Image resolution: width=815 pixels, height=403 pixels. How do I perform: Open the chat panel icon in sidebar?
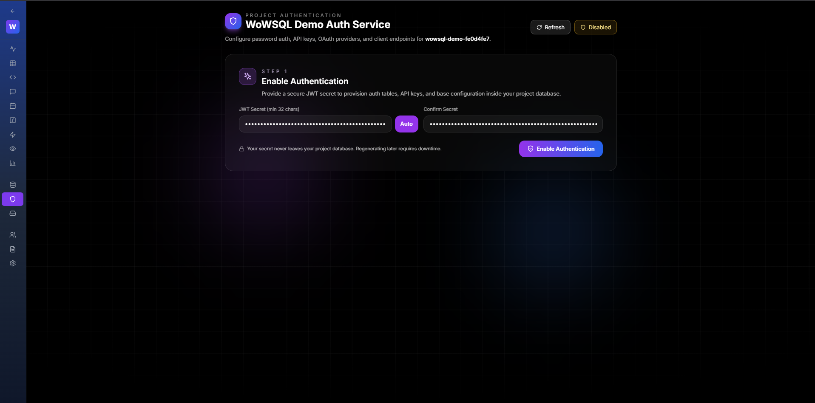tap(12, 91)
